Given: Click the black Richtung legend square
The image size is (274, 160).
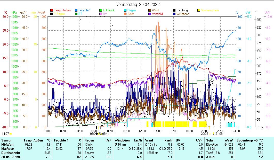Looking at the screenshot, I should 174,11.
